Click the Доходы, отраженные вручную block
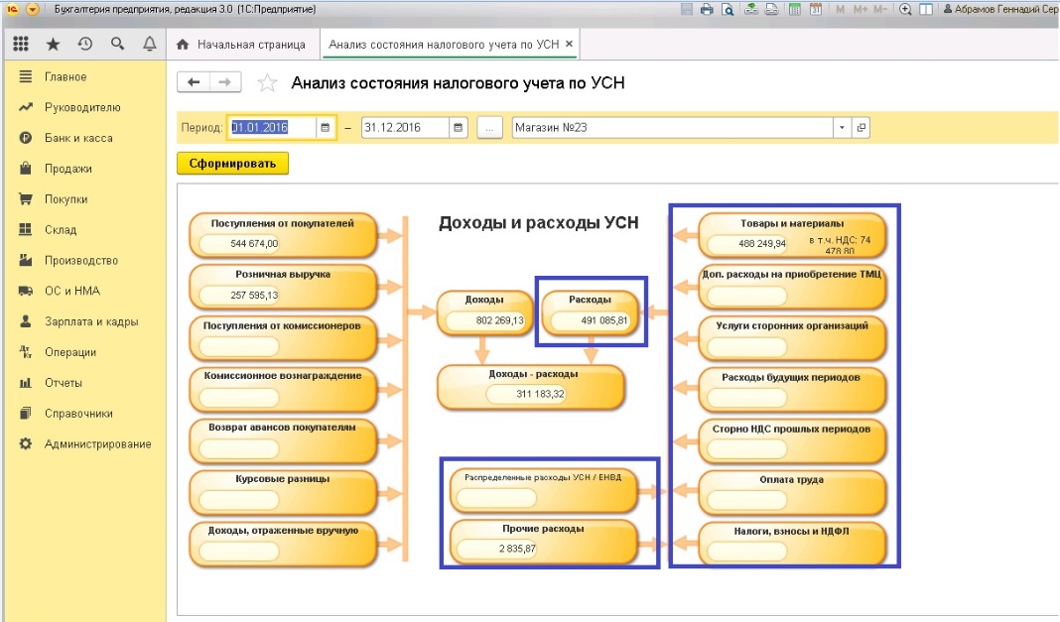Screen dimensions: 1060x622 (283, 543)
